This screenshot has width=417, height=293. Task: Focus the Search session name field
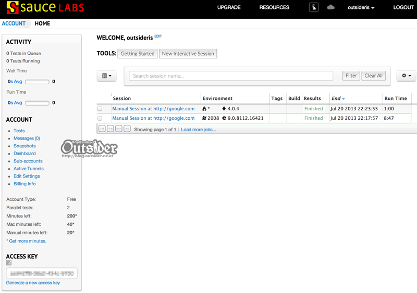(x=231, y=75)
